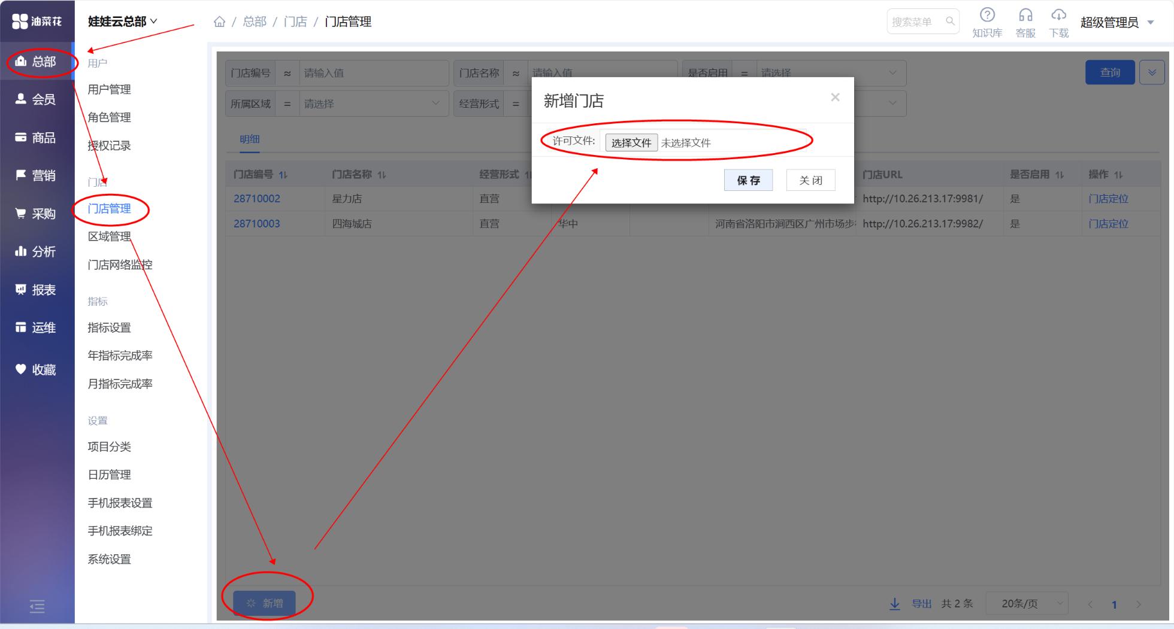Viewport: 1174px width, 629px height.
Task: Open the 营销 marketing module
Action: coord(36,175)
